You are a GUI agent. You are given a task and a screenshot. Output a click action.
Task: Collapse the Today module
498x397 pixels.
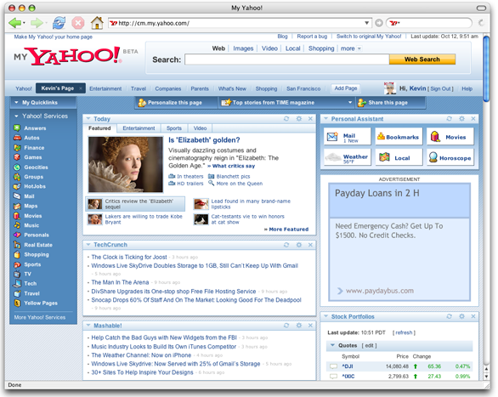[88, 118]
